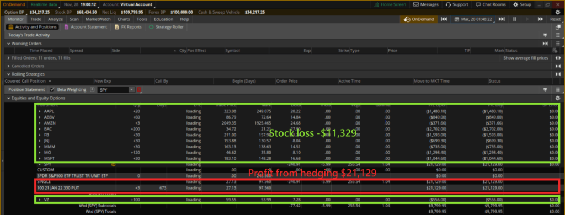Open Messages envelope button
Screen dimensions: 565x215
pos(425,4)
